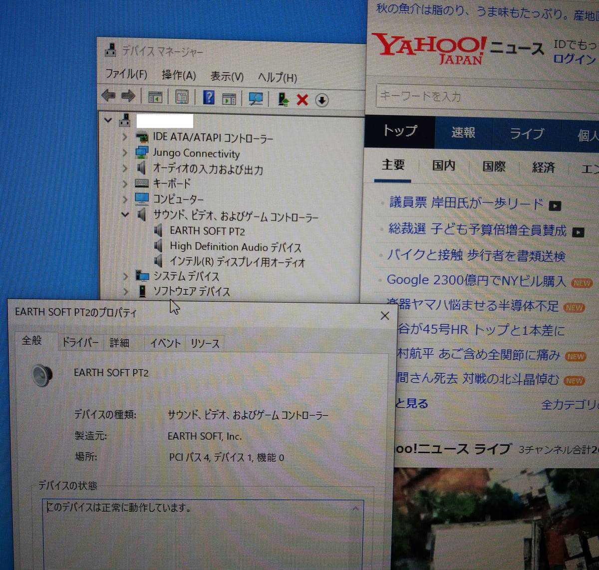
Task: Expand the Jungo Connectivity node
Action: [125, 152]
